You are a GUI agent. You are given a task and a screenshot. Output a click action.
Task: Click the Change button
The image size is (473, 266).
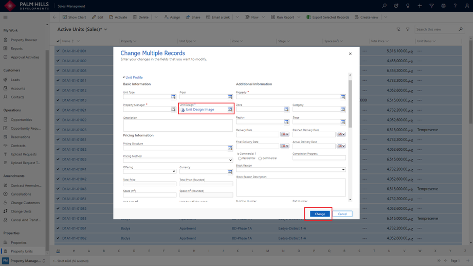[x=320, y=214]
